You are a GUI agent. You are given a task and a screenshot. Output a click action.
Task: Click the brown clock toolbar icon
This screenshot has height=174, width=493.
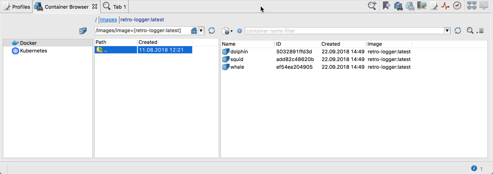tap(457, 6)
